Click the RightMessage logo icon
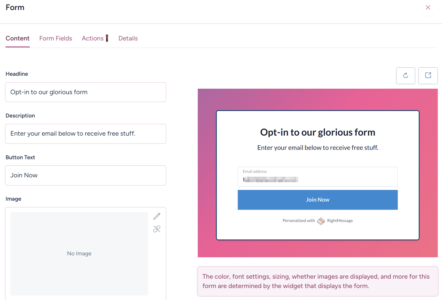 pos(321,221)
